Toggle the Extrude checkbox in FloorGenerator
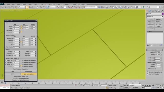Screen dimensions: 164x92 pyautogui.click(x=6, y=62)
